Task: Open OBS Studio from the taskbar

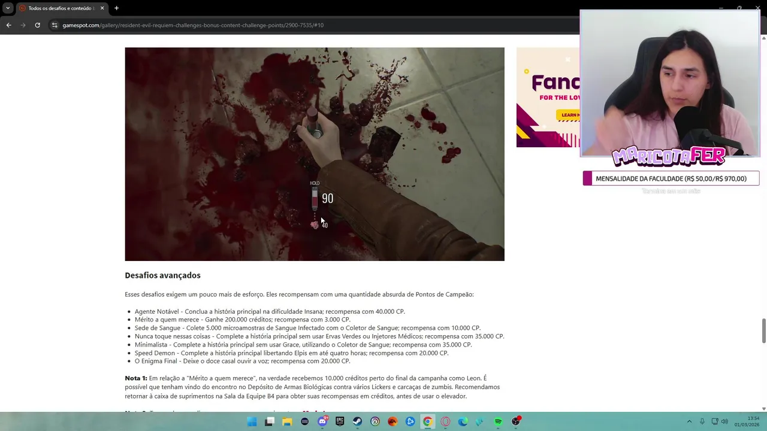Action: click(515, 421)
